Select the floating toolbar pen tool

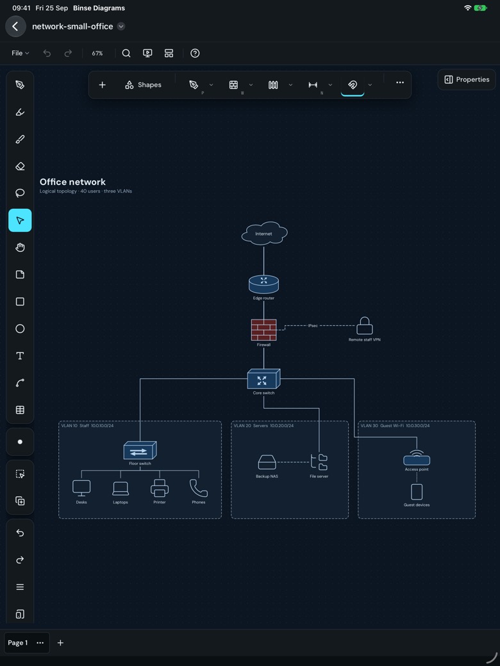click(x=194, y=85)
